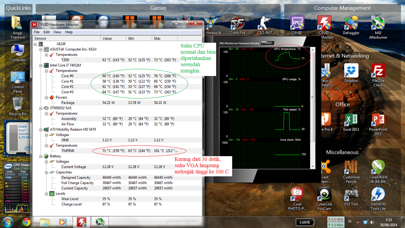Collapse the ATI Mobility Radeon HD 5470 node
This screenshot has width=405, height=228.
41,129
